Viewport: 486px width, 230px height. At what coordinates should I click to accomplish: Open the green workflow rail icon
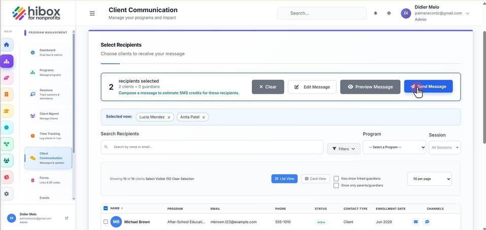coord(7,144)
